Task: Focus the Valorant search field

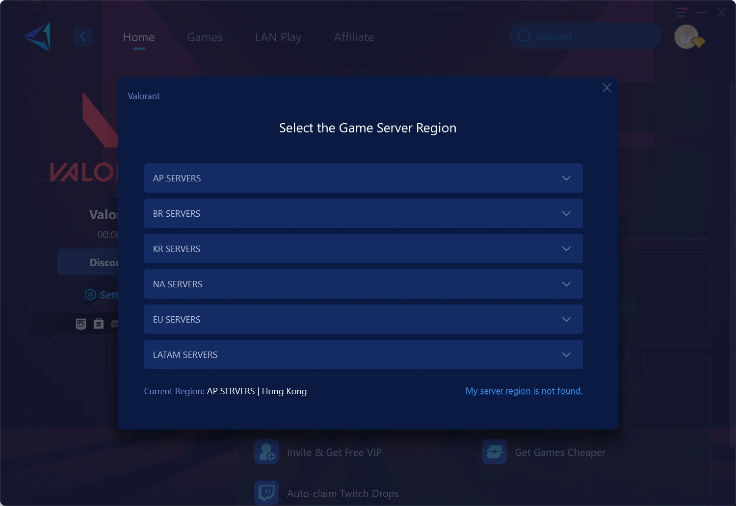Action: point(585,36)
